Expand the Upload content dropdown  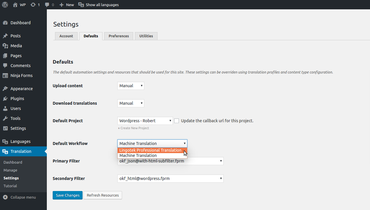pos(131,86)
